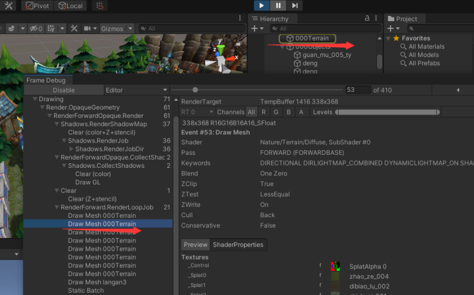The image size is (474, 295).
Task: Select Draw Mesh langan3 event
Action: pyautogui.click(x=97, y=282)
